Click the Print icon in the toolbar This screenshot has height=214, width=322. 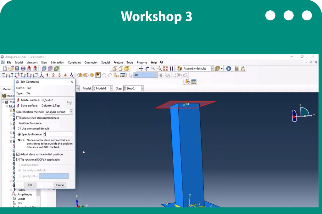(x=23, y=69)
